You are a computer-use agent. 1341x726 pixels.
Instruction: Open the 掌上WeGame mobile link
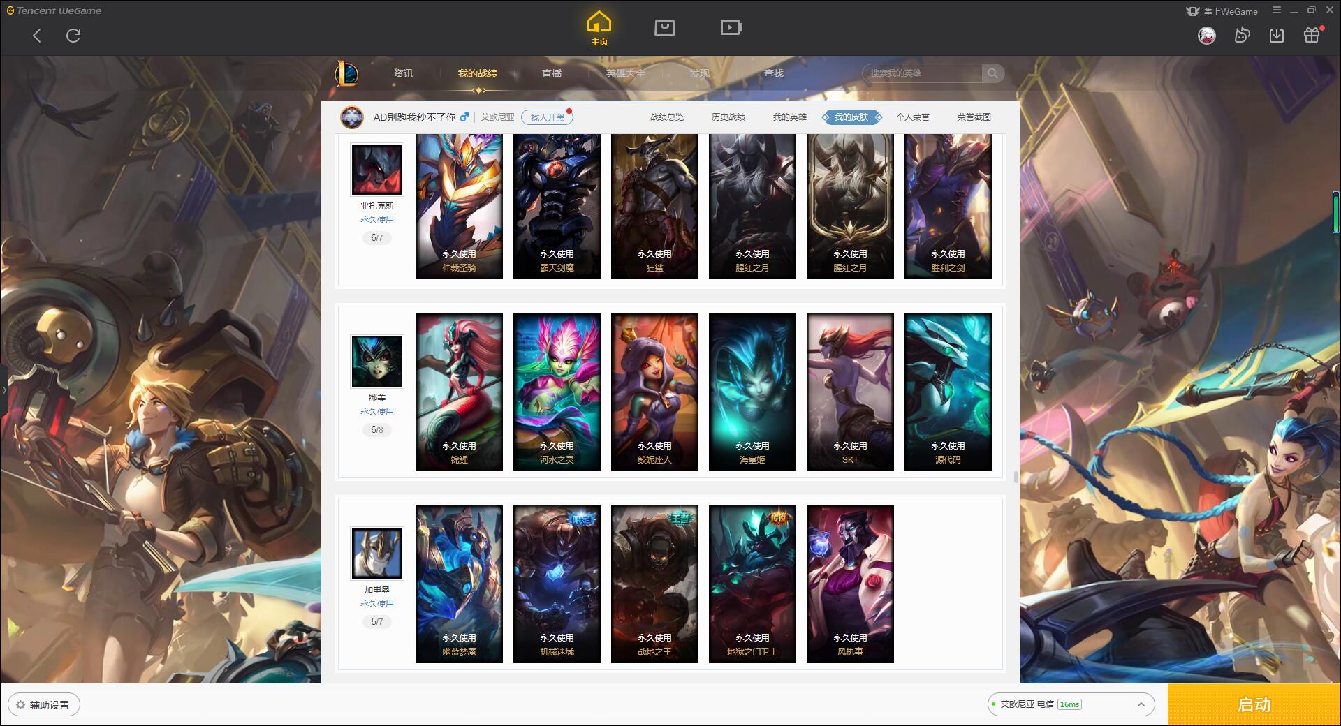(x=1222, y=11)
